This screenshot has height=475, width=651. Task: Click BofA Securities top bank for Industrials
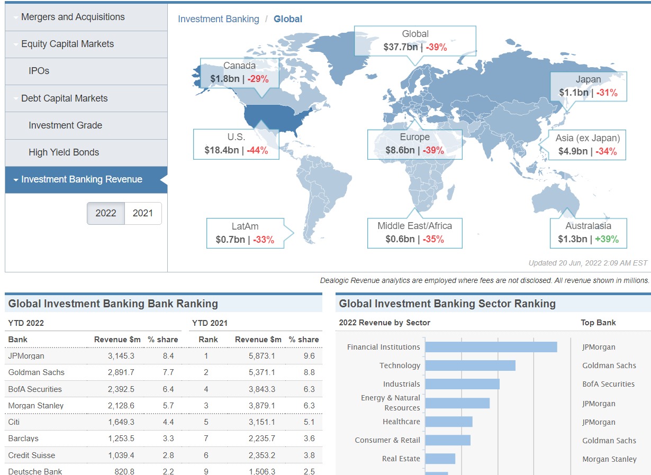[x=609, y=385]
